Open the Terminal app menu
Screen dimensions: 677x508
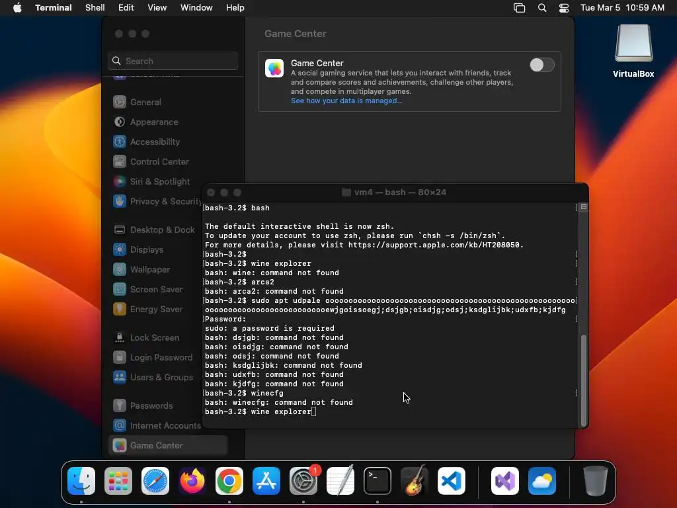(54, 8)
